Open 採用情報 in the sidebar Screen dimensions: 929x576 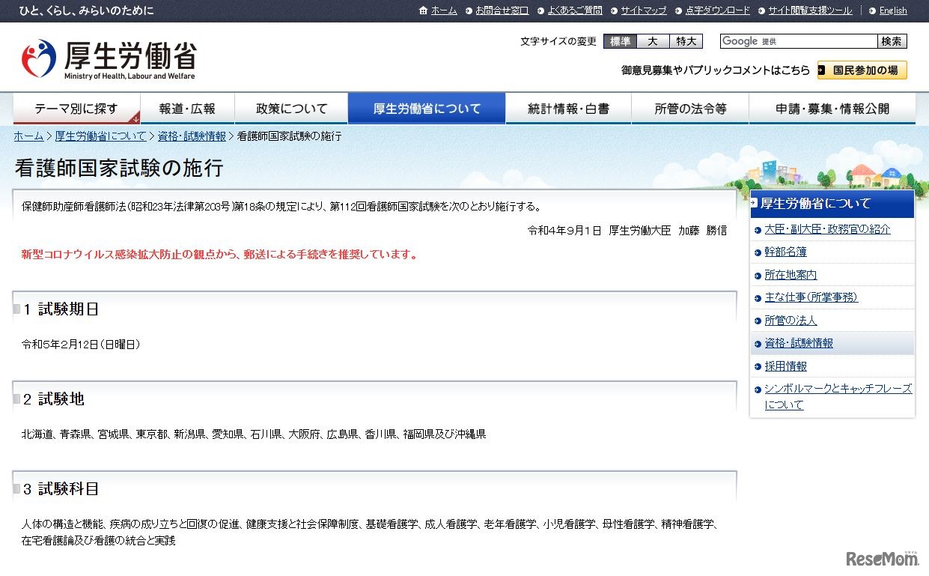(785, 366)
